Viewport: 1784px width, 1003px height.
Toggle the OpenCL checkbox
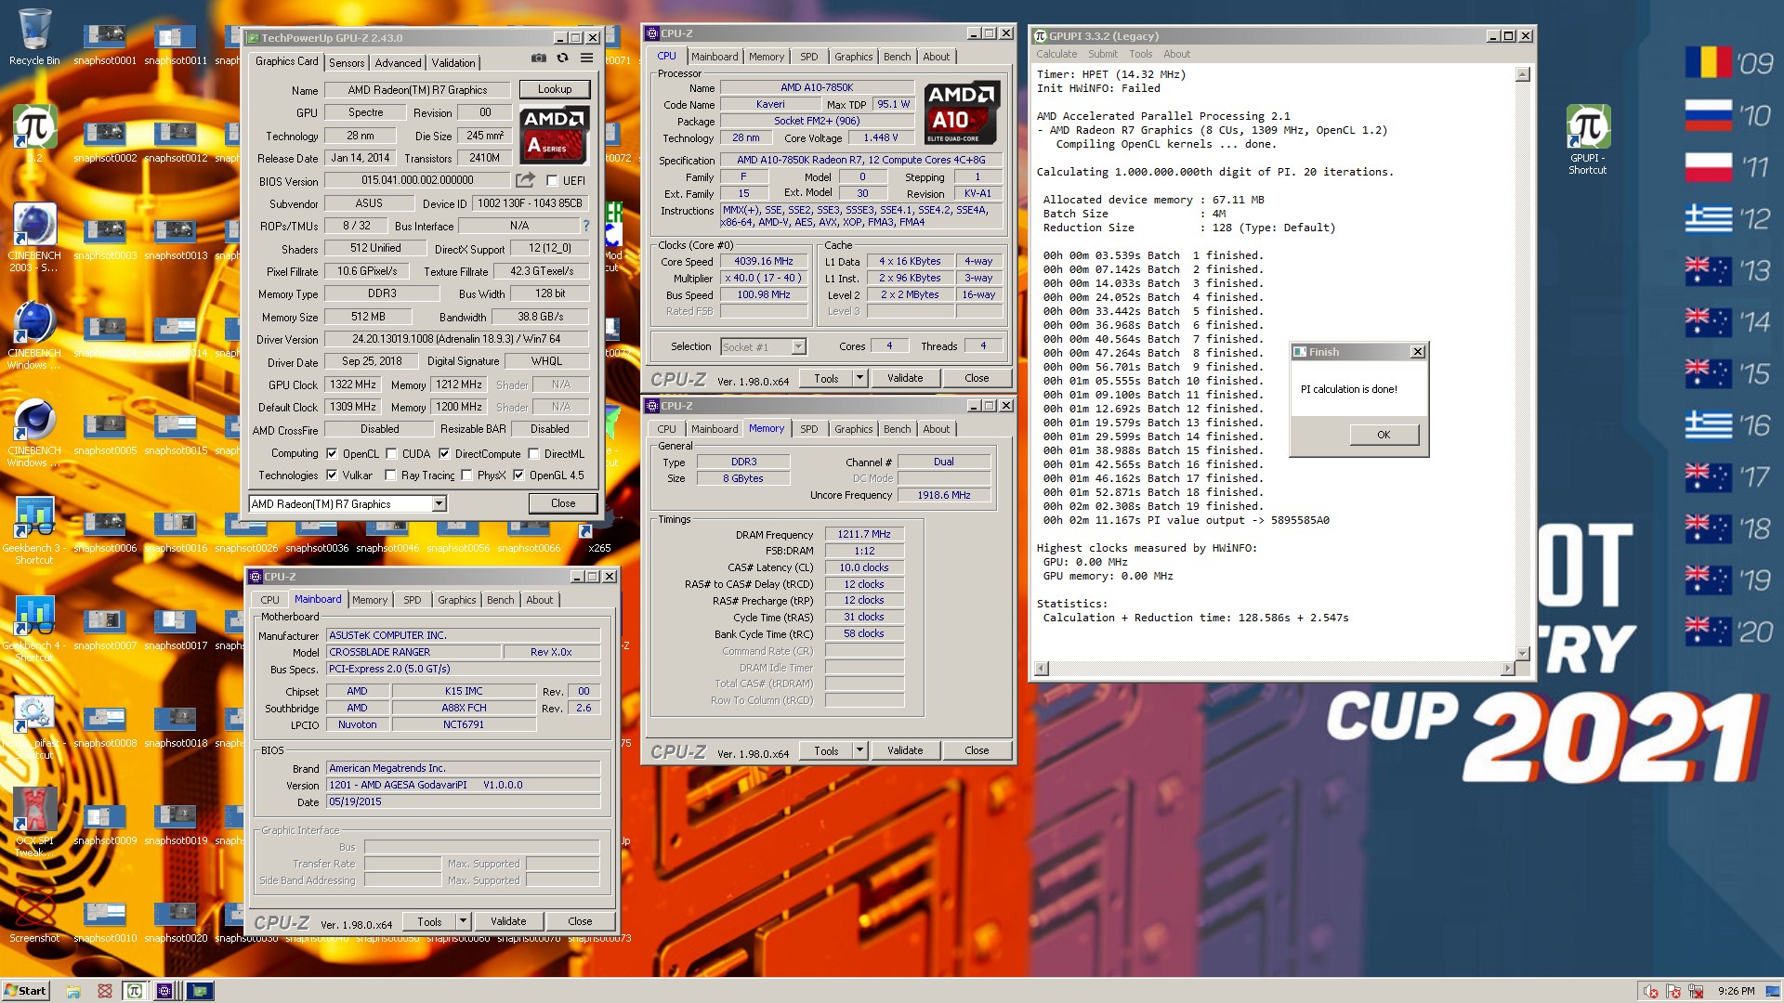[x=332, y=453]
